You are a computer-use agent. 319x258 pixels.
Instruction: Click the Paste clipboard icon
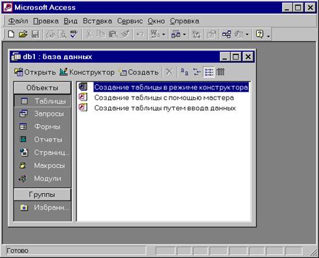point(113,34)
